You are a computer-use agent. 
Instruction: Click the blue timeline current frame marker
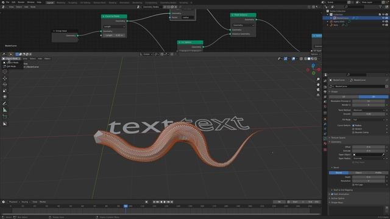pyautogui.click(x=126, y=206)
